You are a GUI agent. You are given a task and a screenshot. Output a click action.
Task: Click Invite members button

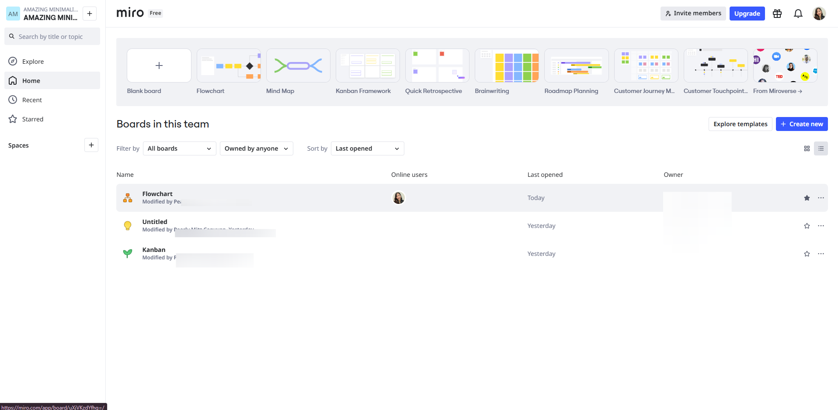coord(693,14)
